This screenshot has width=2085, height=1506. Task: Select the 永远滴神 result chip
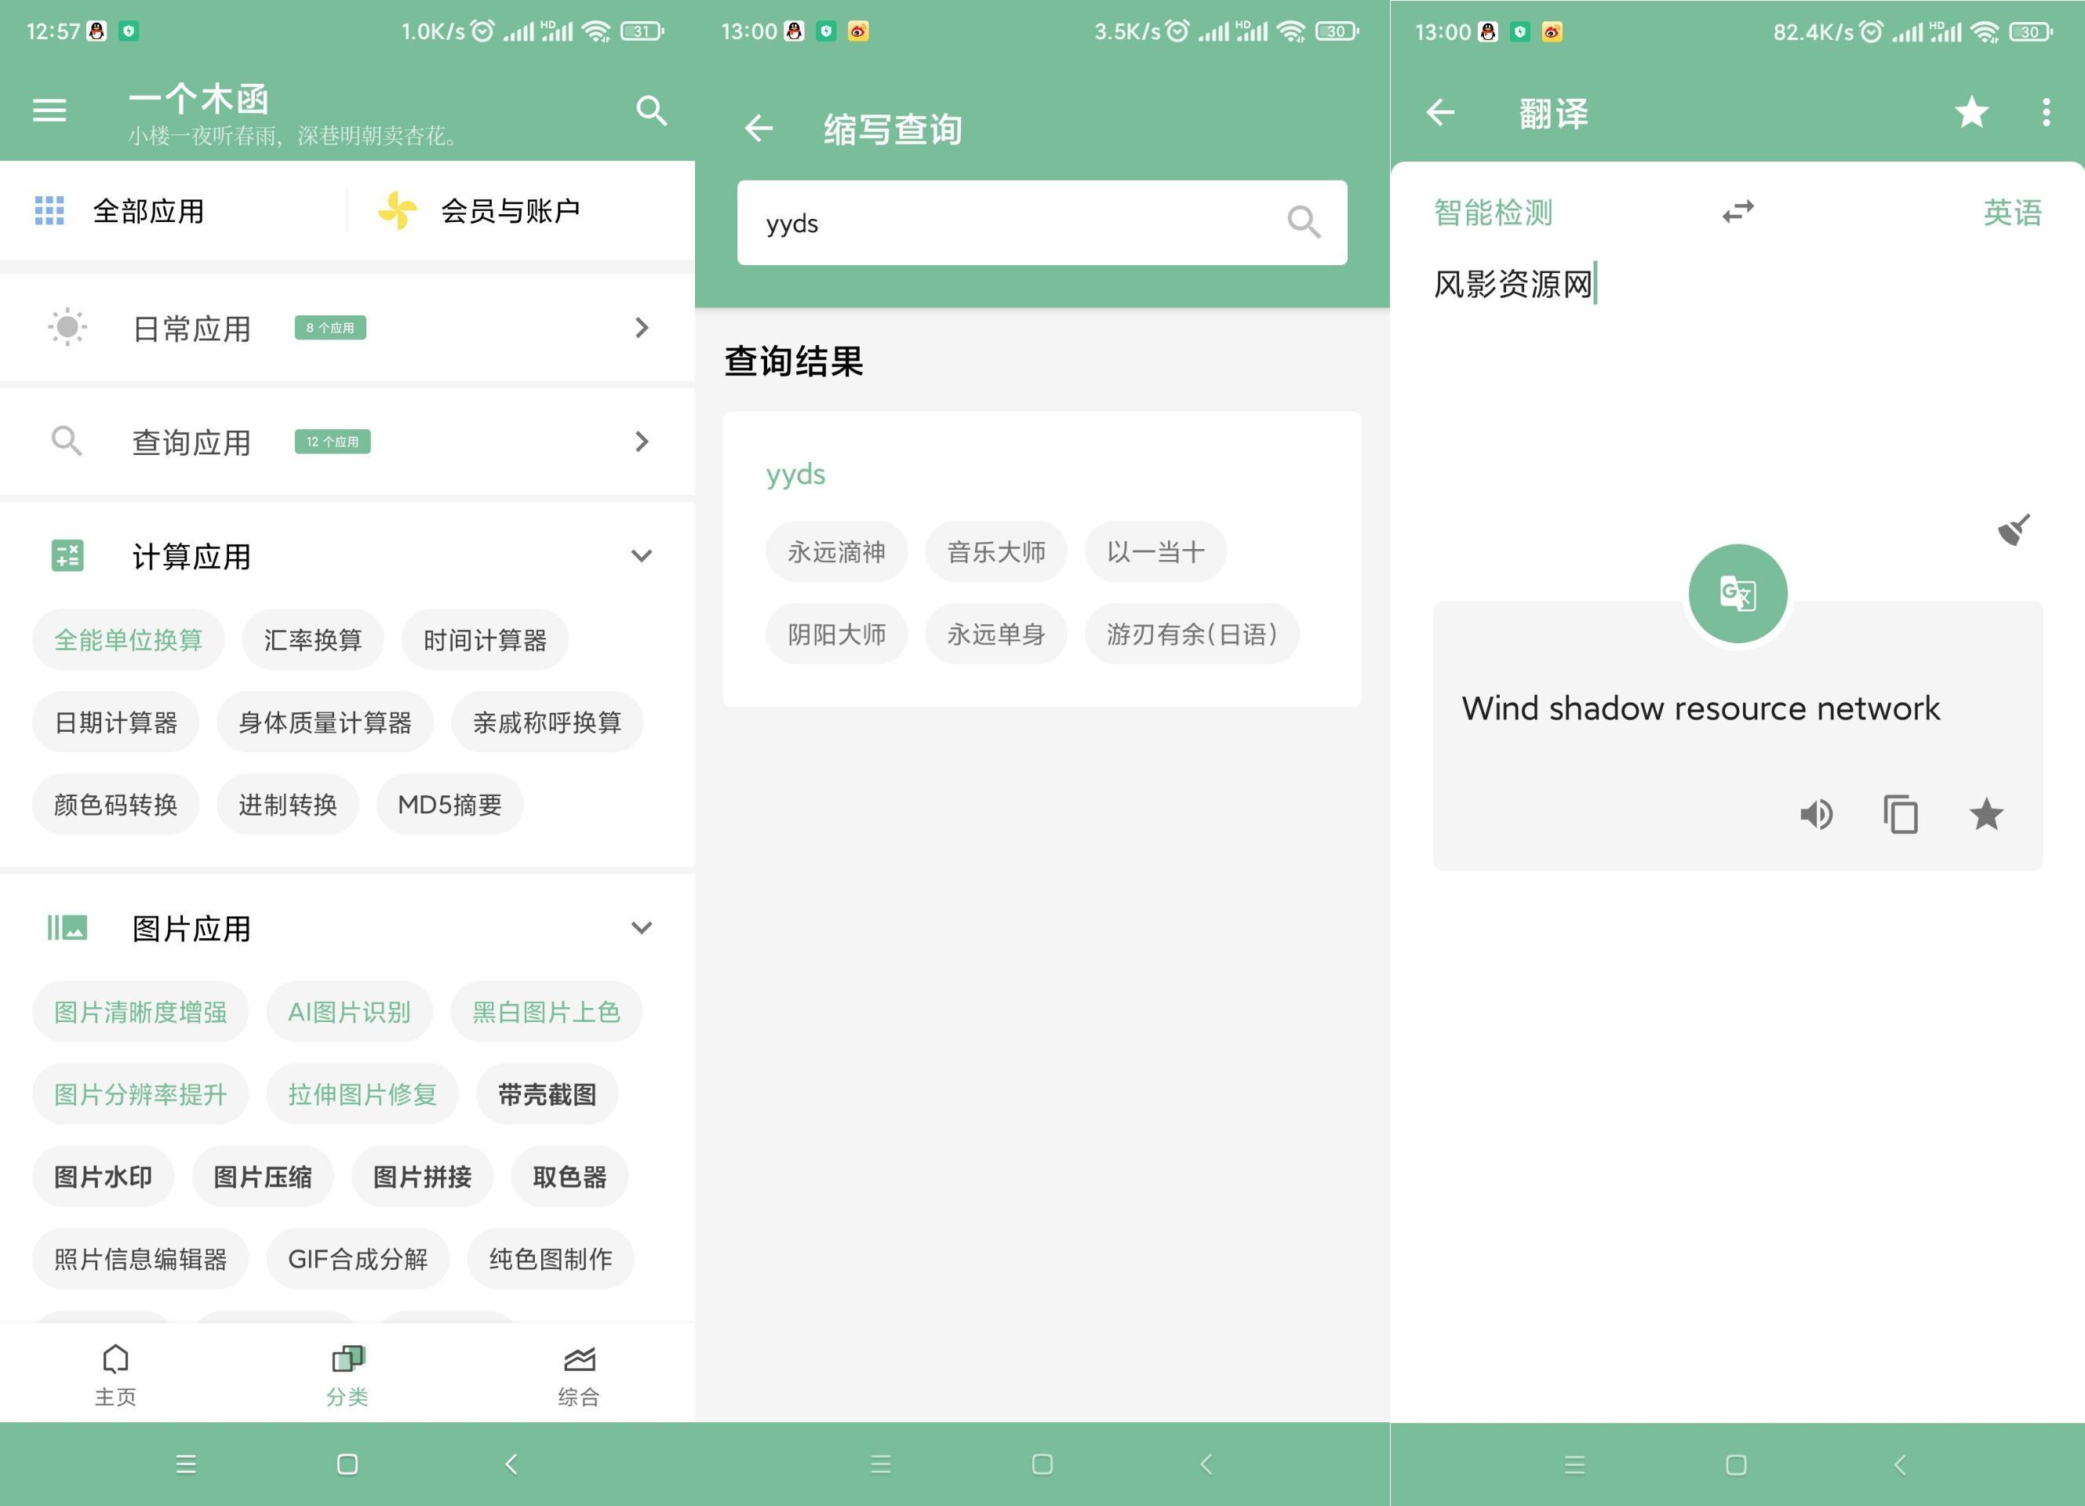point(836,551)
